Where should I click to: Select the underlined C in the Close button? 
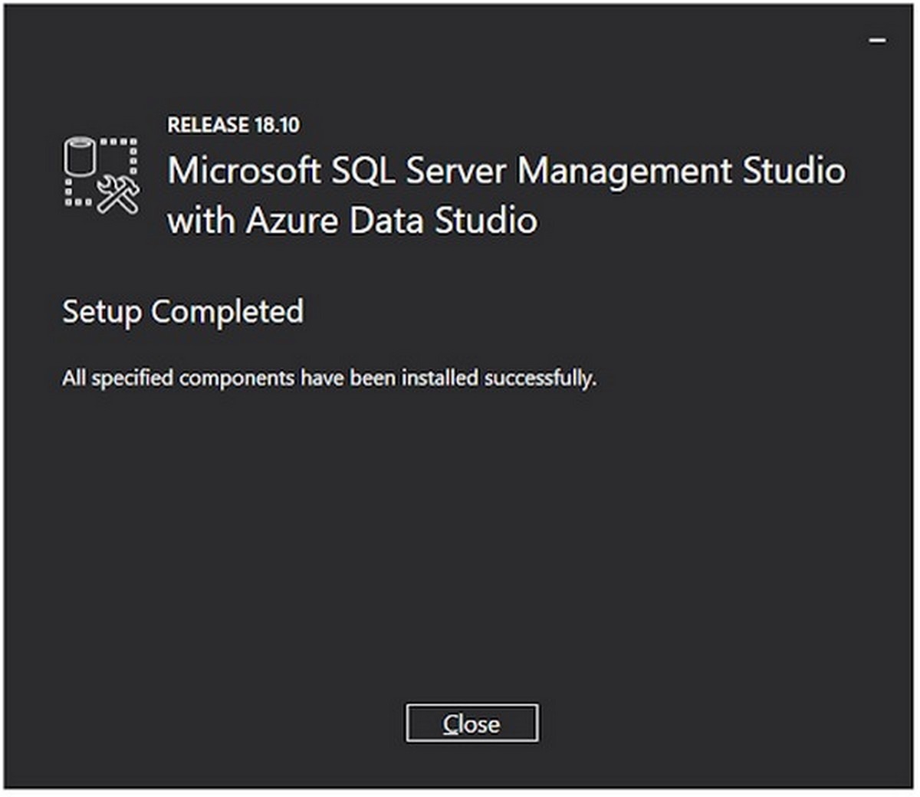[x=449, y=723]
